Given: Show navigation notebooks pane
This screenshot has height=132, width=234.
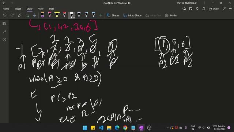Looking at the screenshot, I should click(4, 23).
